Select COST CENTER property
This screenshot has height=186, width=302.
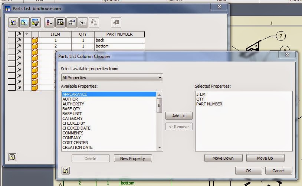109,143
